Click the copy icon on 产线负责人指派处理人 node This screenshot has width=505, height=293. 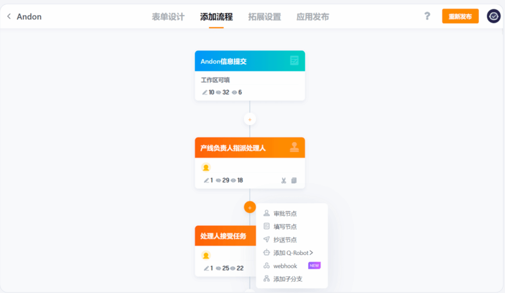(x=294, y=180)
